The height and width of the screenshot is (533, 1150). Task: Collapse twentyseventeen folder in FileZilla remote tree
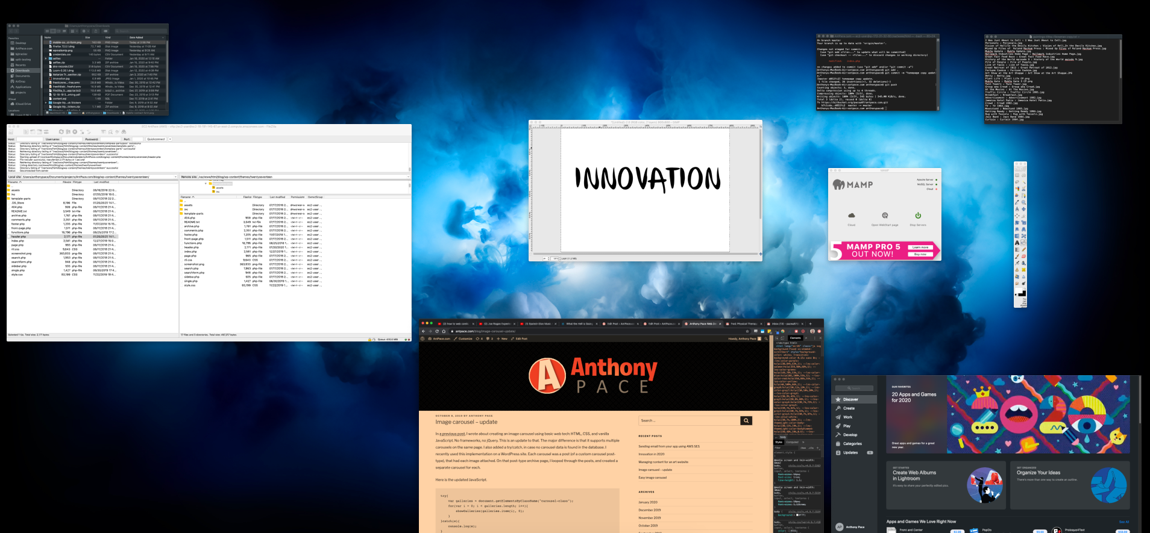point(206,184)
